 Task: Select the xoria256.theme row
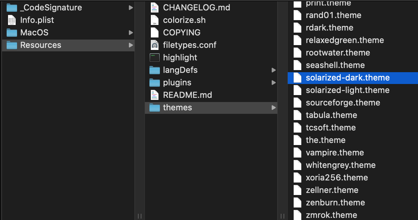353,178
